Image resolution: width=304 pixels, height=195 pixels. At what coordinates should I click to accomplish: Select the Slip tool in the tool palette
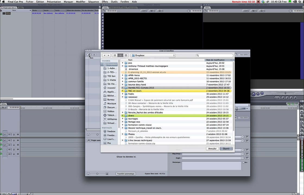coord(302,119)
